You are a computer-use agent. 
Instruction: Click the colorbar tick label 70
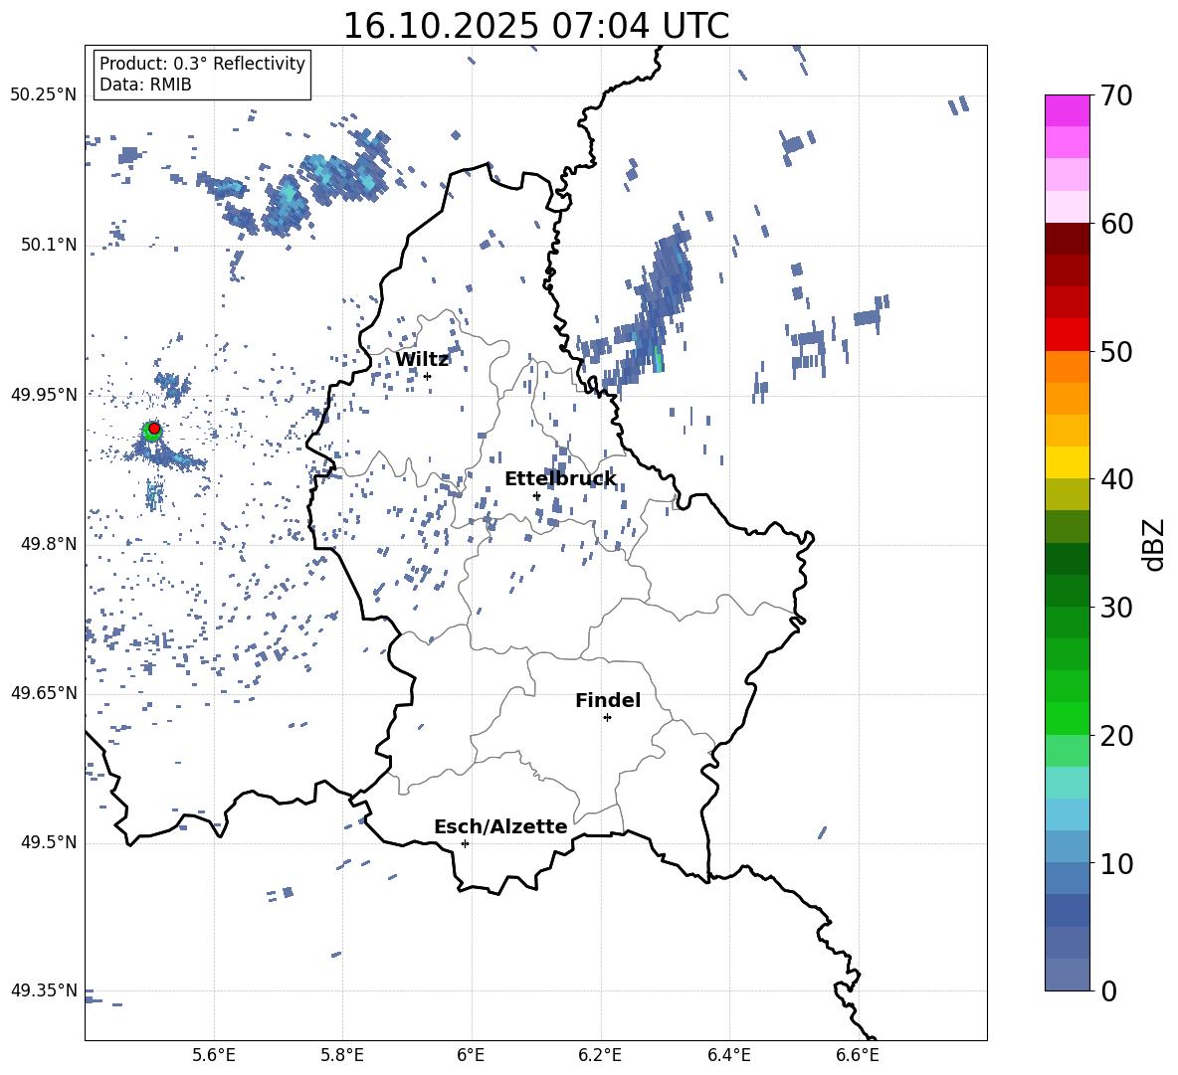[1116, 95]
